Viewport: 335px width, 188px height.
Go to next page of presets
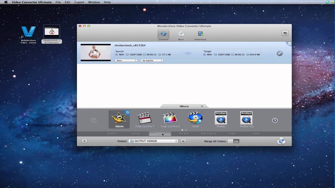(x=275, y=120)
